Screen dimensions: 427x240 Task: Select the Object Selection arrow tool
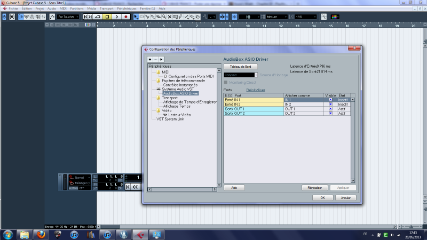pyautogui.click(x=136, y=17)
